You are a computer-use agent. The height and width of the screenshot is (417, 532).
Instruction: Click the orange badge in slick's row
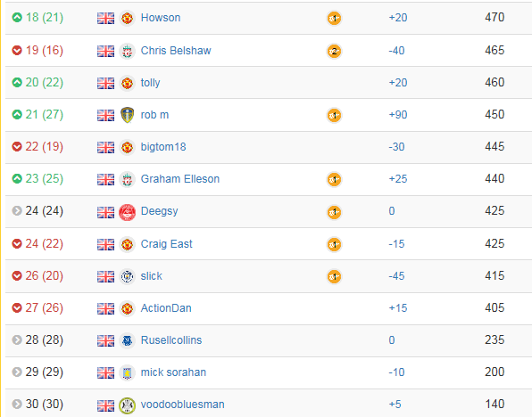coord(334,277)
